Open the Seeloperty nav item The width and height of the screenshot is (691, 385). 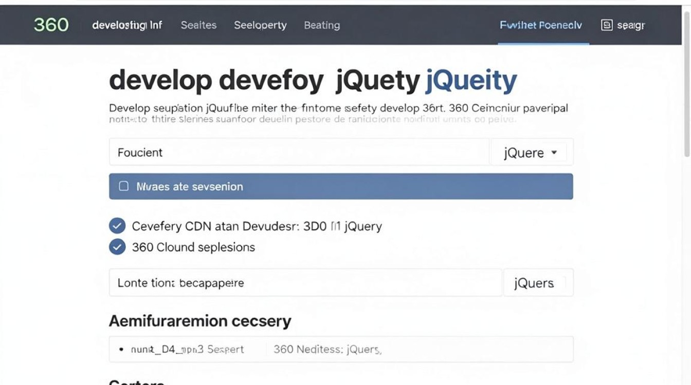click(x=260, y=25)
